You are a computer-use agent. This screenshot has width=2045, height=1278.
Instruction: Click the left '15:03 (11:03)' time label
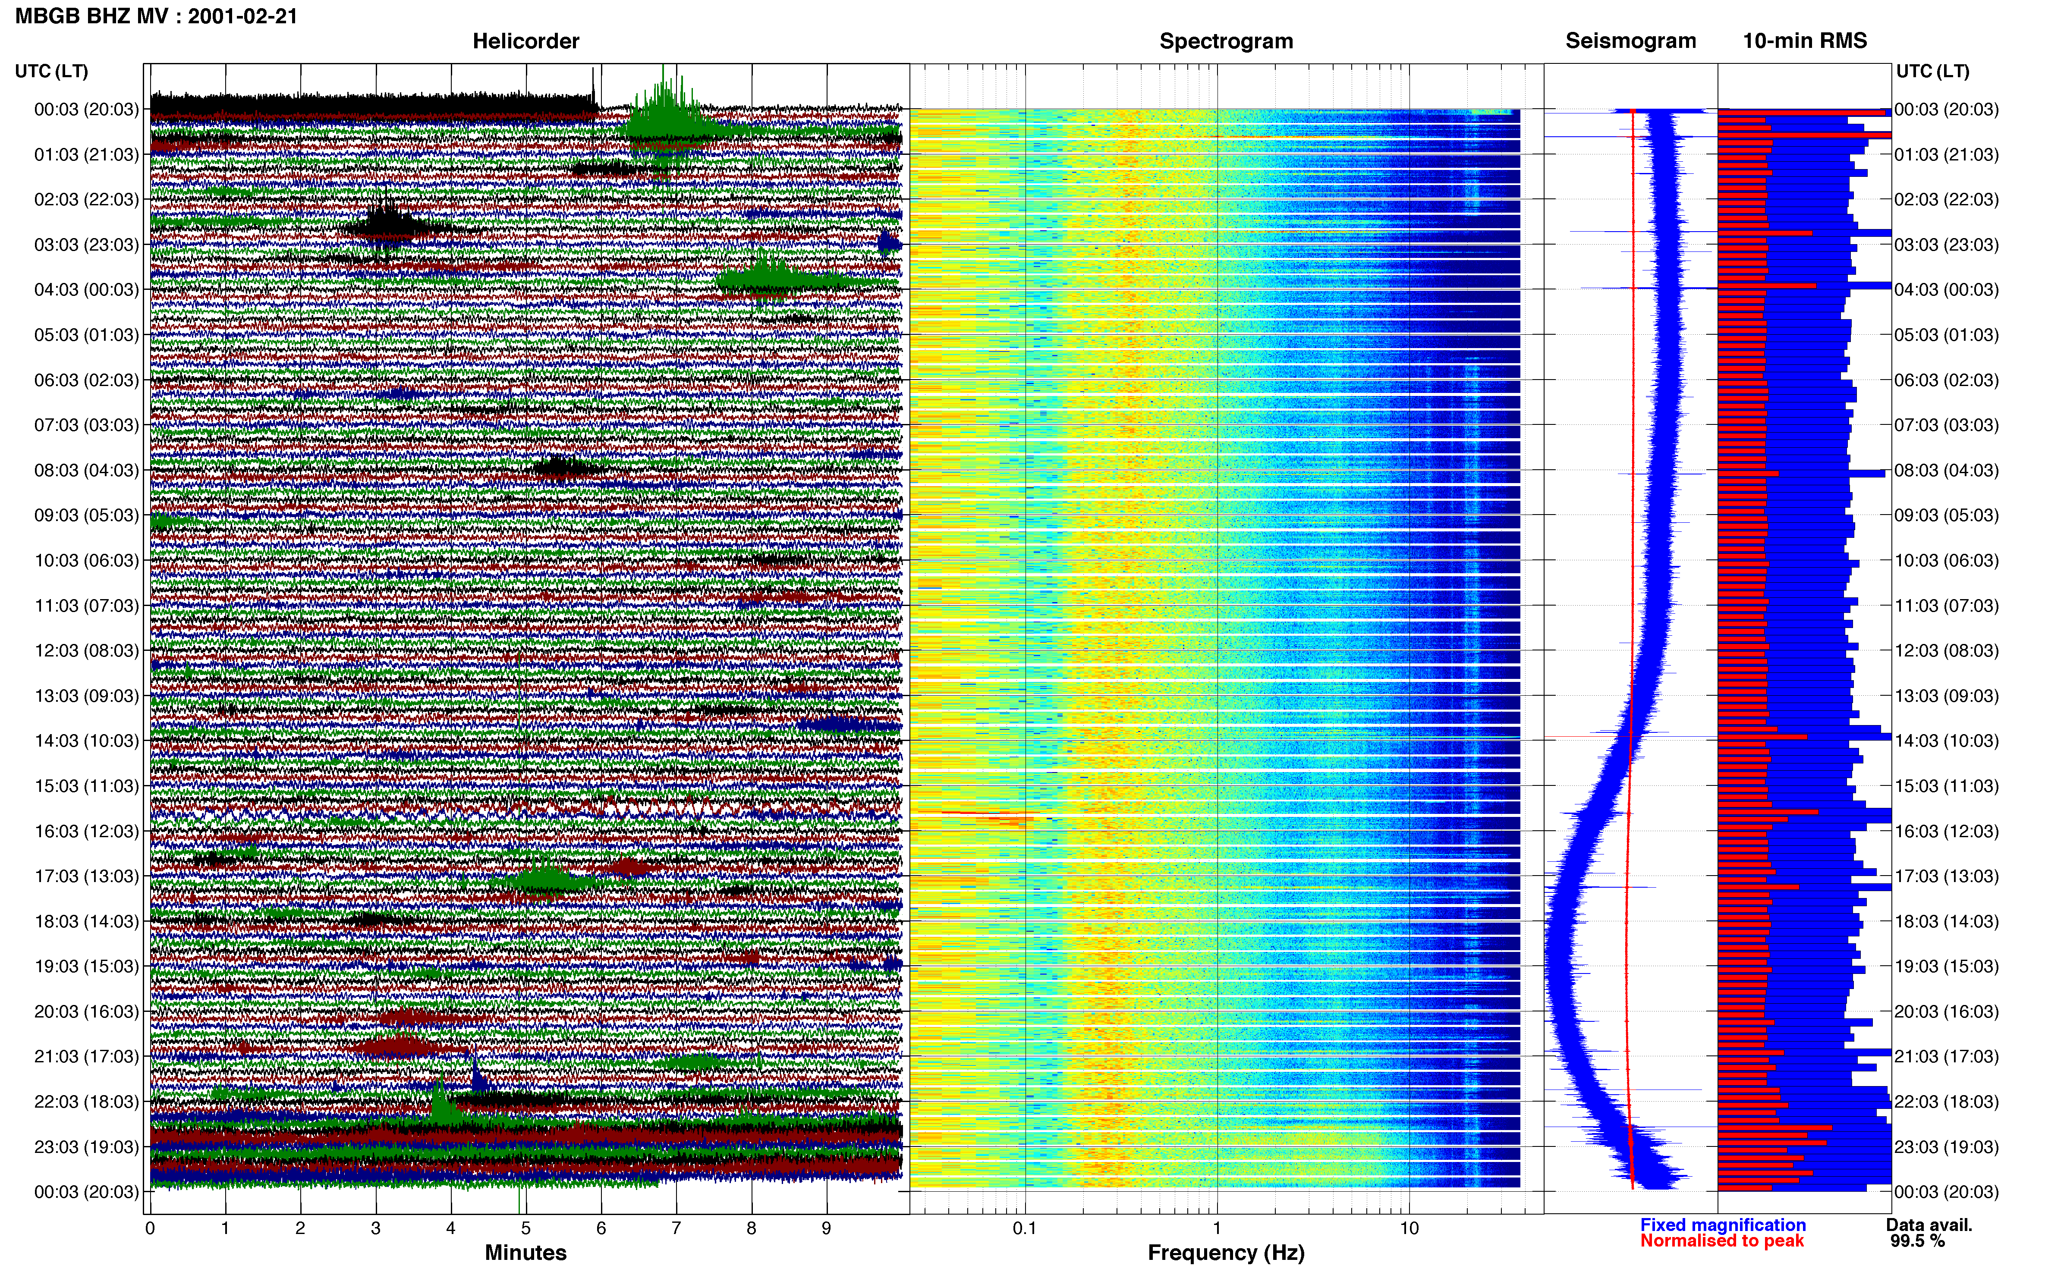[86, 786]
